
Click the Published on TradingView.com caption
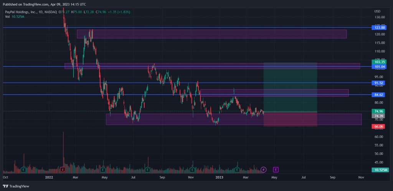pyautogui.click(x=44, y=5)
